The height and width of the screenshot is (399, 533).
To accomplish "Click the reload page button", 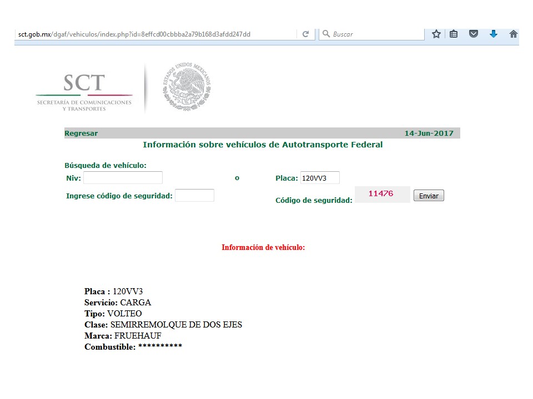I will click(x=305, y=34).
